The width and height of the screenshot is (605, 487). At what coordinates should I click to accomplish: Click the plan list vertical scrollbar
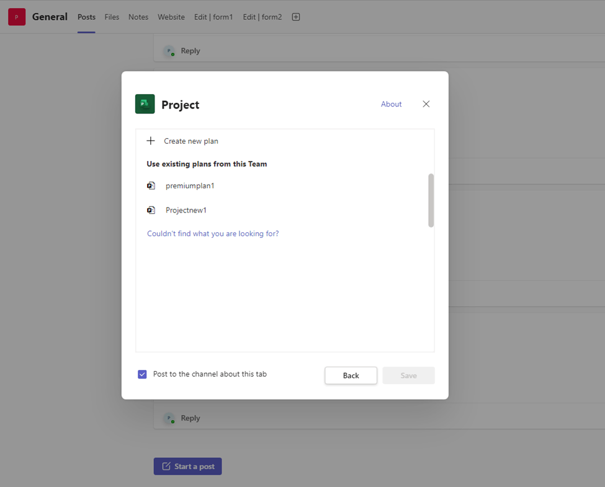(x=431, y=200)
